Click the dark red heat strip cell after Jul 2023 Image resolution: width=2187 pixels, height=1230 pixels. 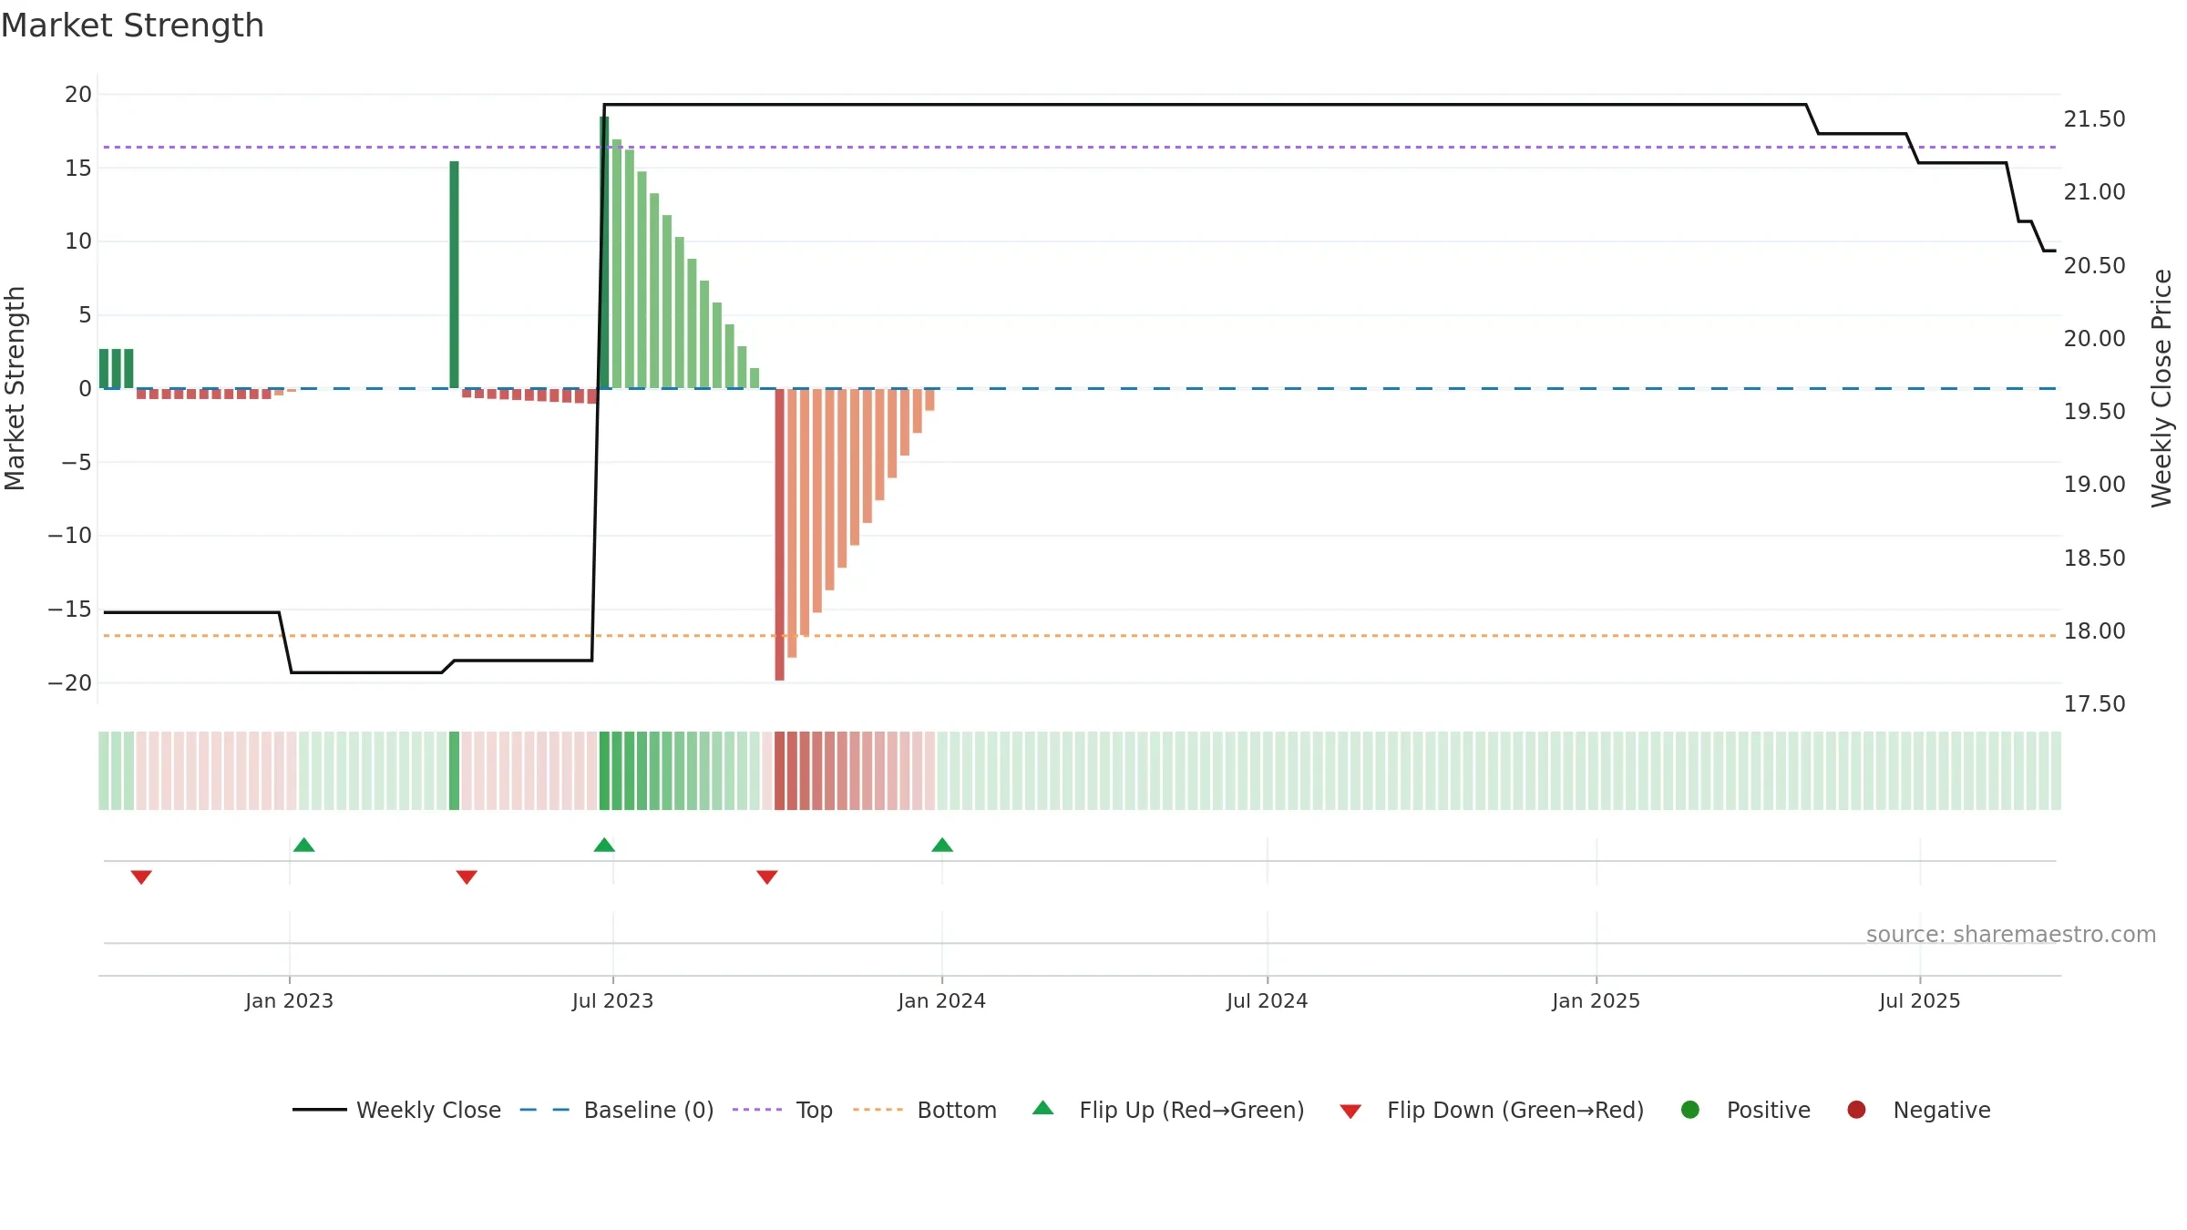[780, 771]
